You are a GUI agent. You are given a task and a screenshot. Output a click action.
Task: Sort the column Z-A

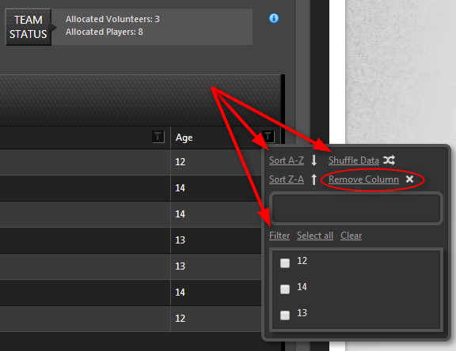(287, 179)
